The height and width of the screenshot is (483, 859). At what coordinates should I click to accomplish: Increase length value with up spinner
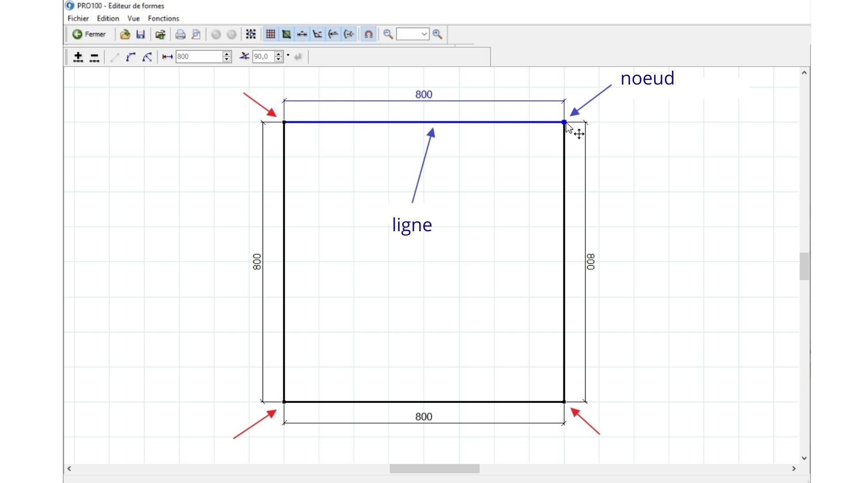point(227,54)
